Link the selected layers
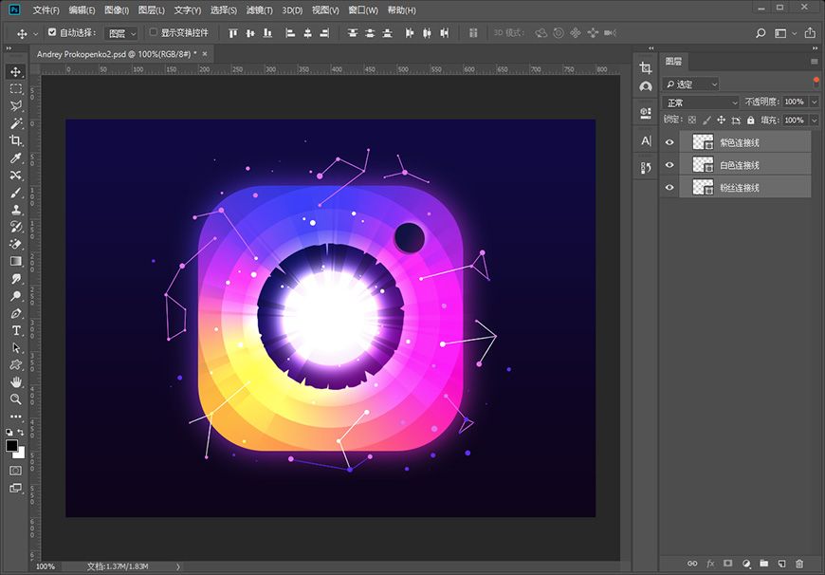 tap(692, 564)
